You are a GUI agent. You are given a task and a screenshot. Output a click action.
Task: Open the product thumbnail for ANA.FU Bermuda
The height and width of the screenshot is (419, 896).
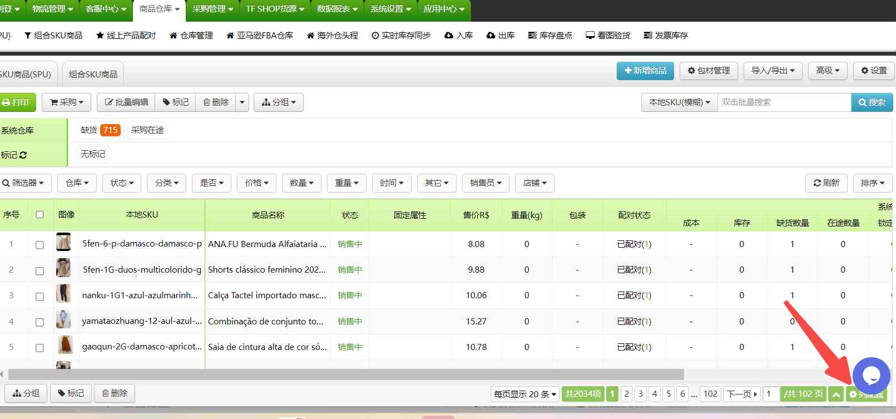tap(63, 243)
